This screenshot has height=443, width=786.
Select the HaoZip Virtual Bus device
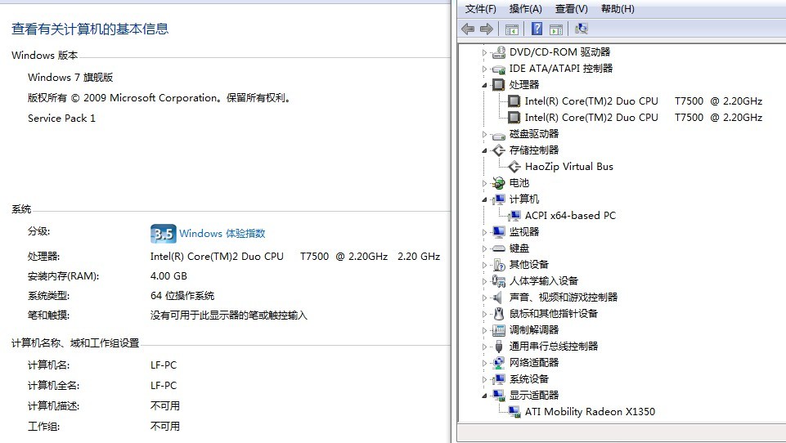569,167
